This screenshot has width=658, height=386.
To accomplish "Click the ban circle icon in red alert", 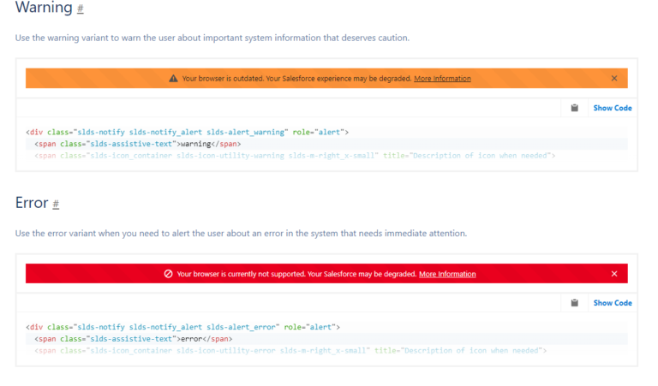I will (169, 274).
